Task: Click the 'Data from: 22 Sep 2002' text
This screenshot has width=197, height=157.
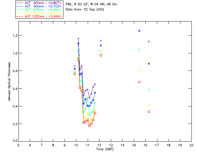Action: tap(85, 10)
